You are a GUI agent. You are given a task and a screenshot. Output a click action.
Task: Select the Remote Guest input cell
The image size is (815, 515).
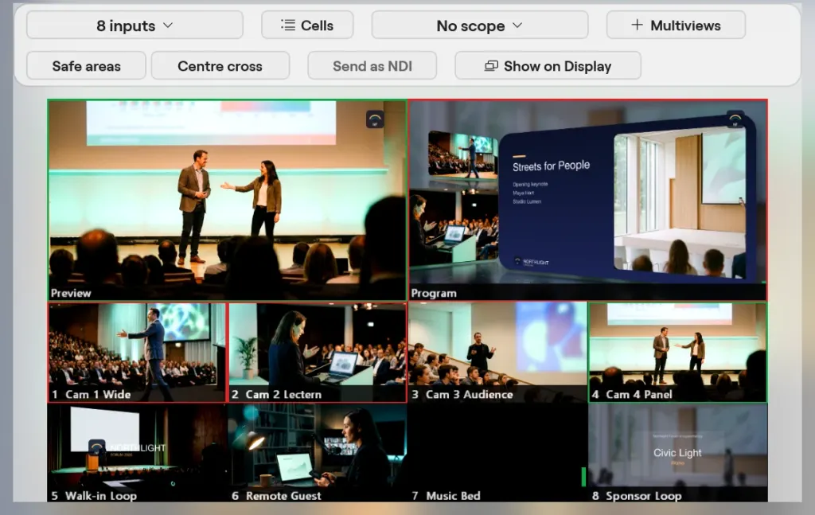(318, 453)
